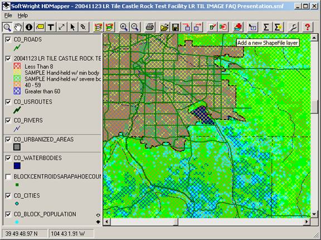The image size is (321, 240).
Task: Uncheck the CO_WATERBODIES layer
Action: click(8, 158)
